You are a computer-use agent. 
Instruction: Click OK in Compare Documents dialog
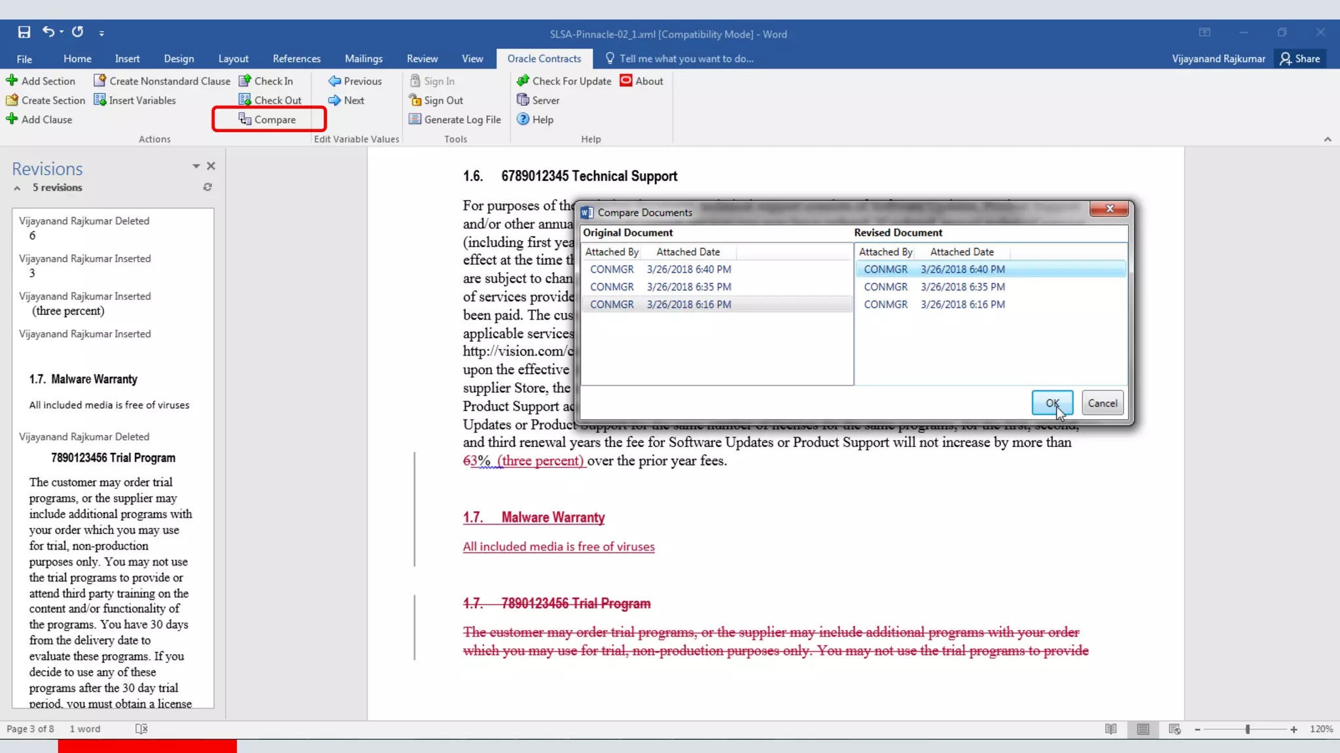point(1051,403)
